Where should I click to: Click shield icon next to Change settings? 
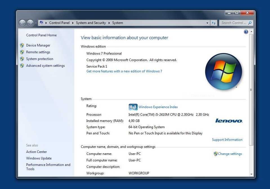point(216,154)
